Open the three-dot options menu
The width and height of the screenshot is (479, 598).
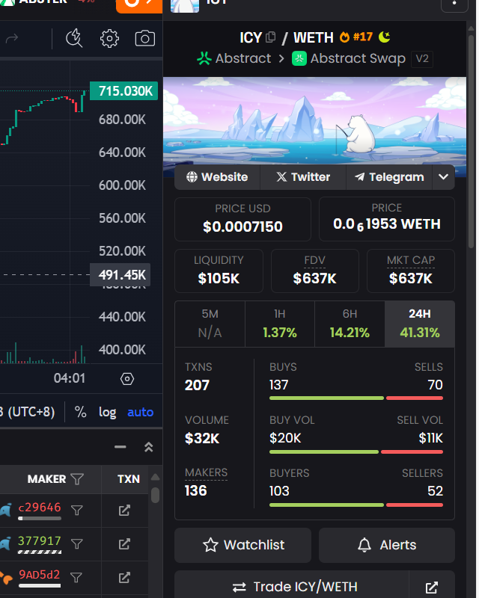pos(454,3)
